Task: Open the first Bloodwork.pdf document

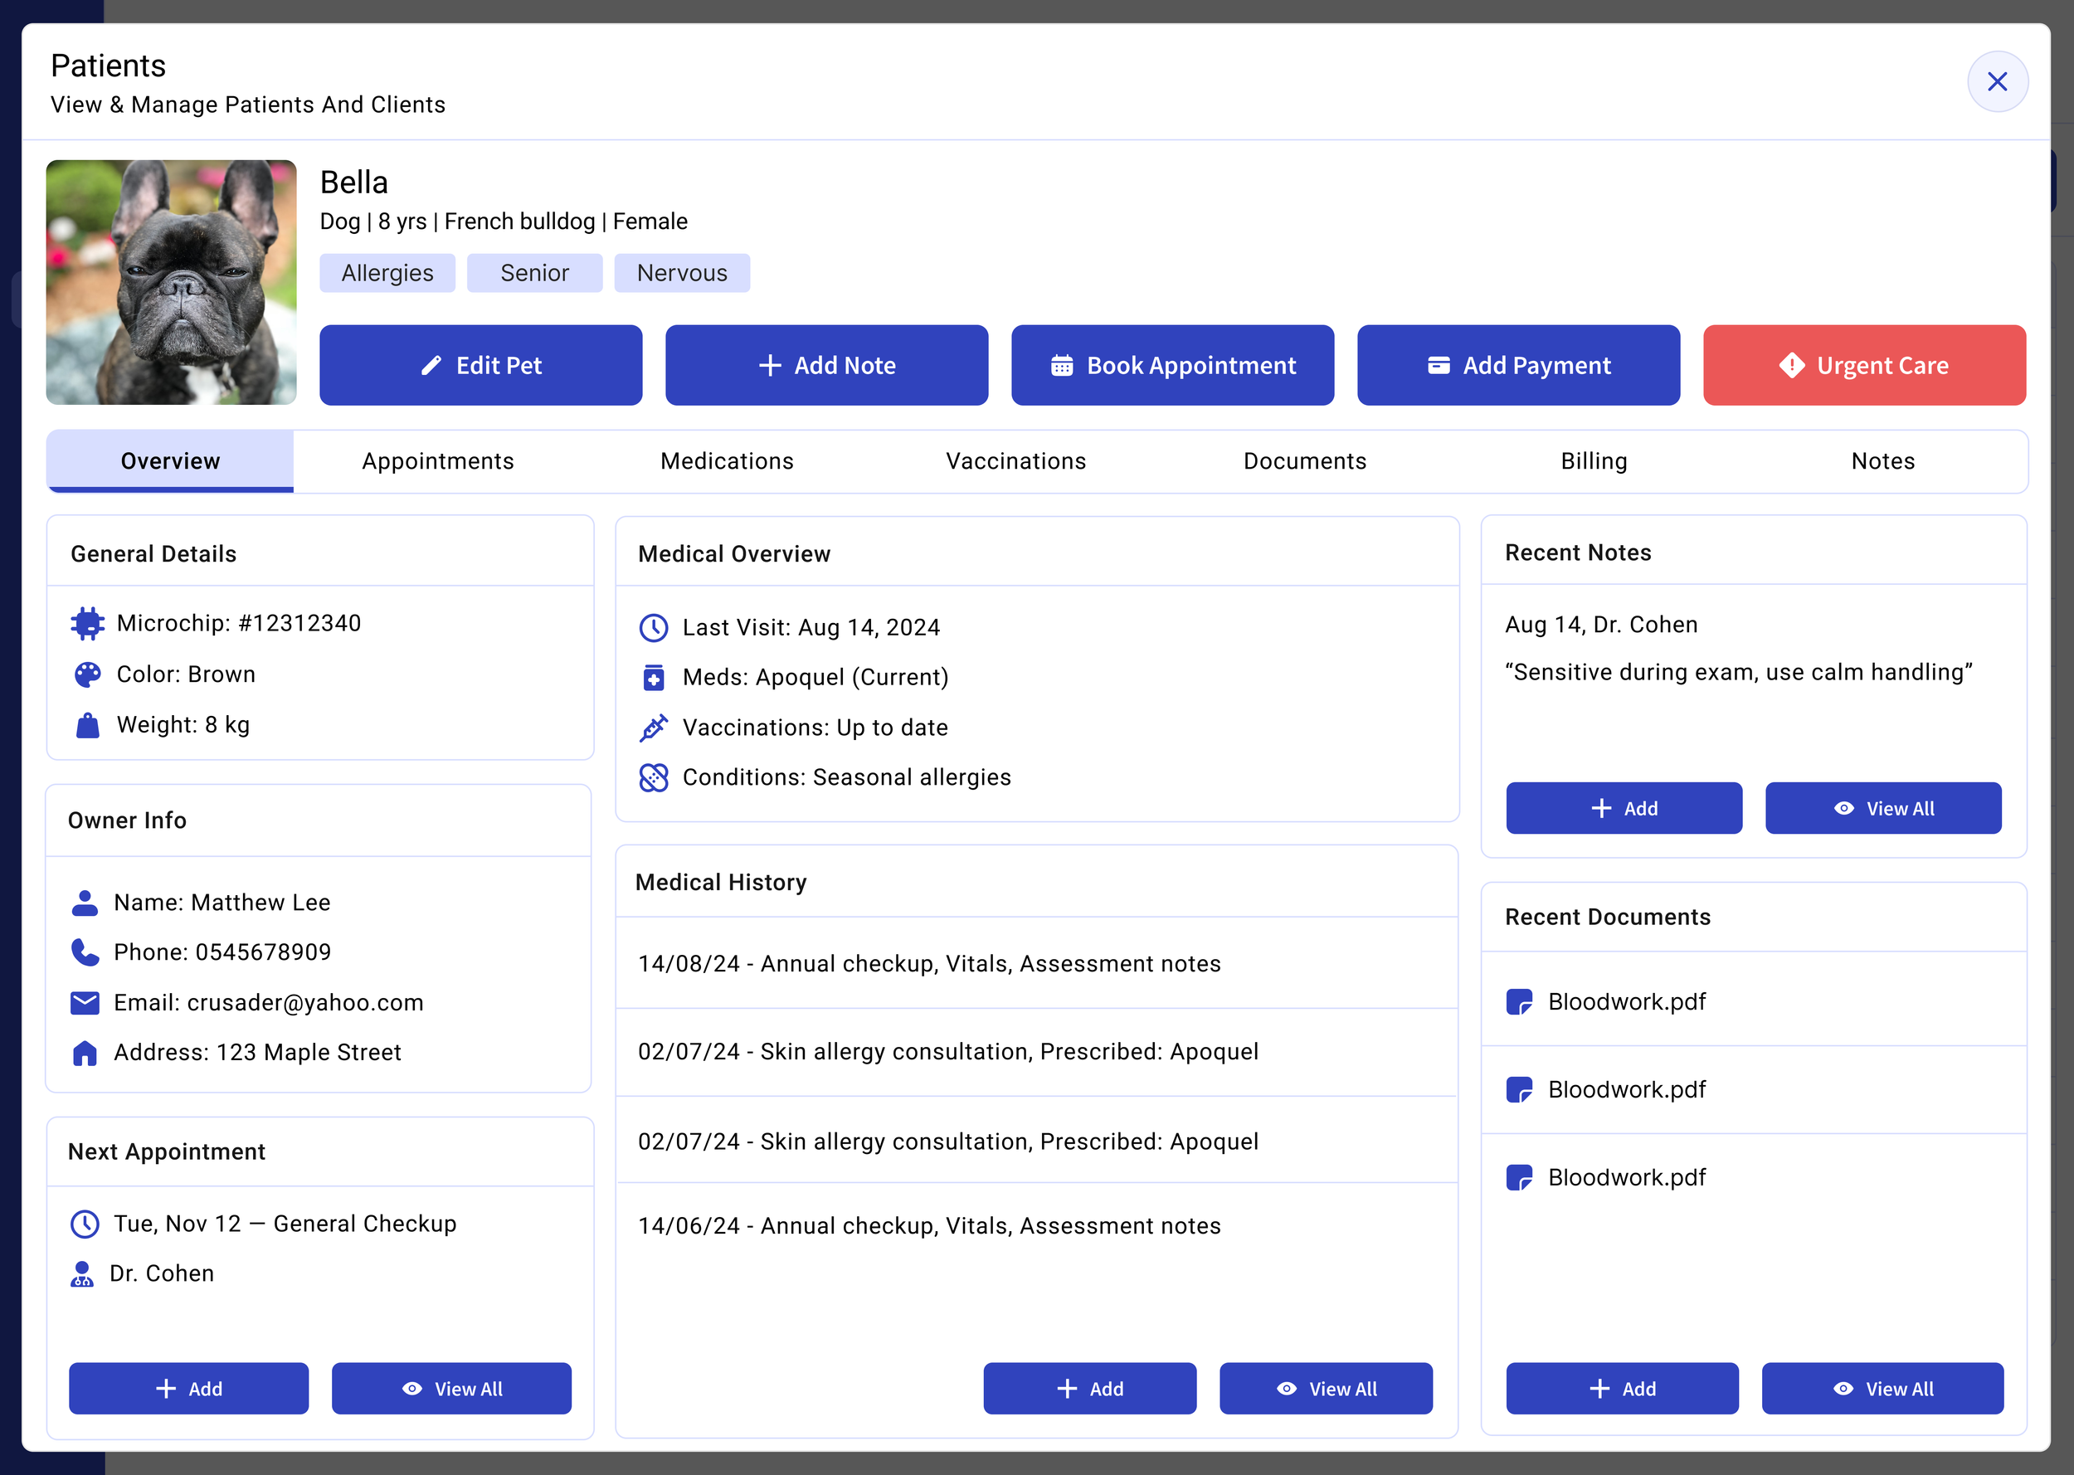Action: (1625, 1000)
